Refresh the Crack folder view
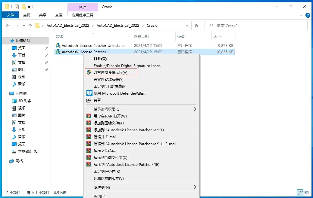 tap(196, 26)
